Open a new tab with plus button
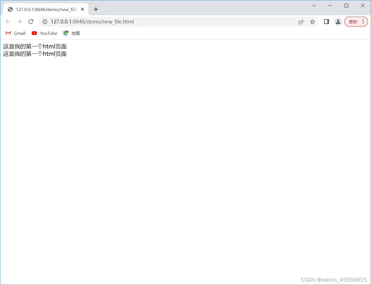The image size is (371, 285). 96,9
